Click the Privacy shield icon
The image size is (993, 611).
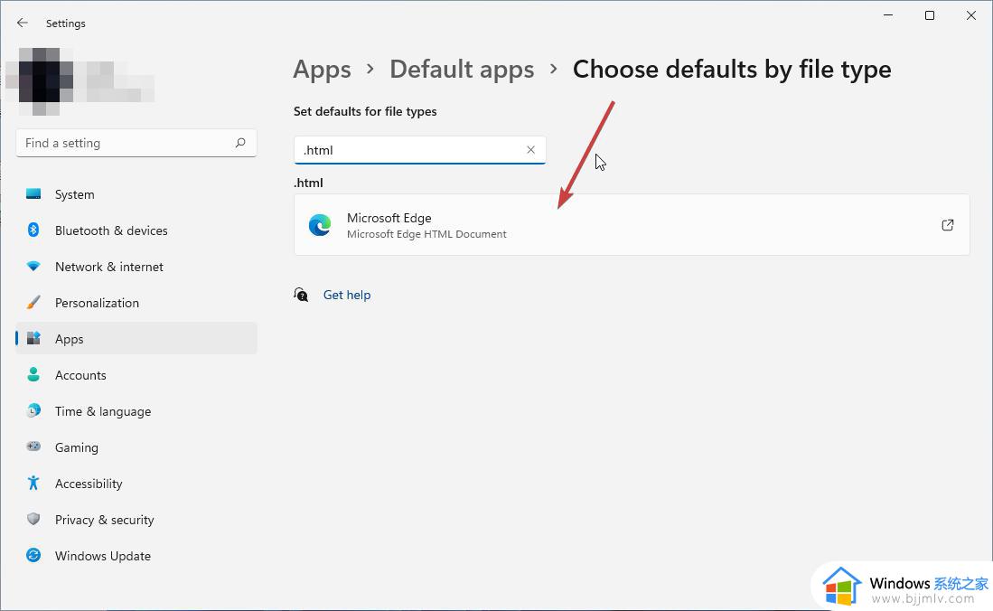coord(33,519)
